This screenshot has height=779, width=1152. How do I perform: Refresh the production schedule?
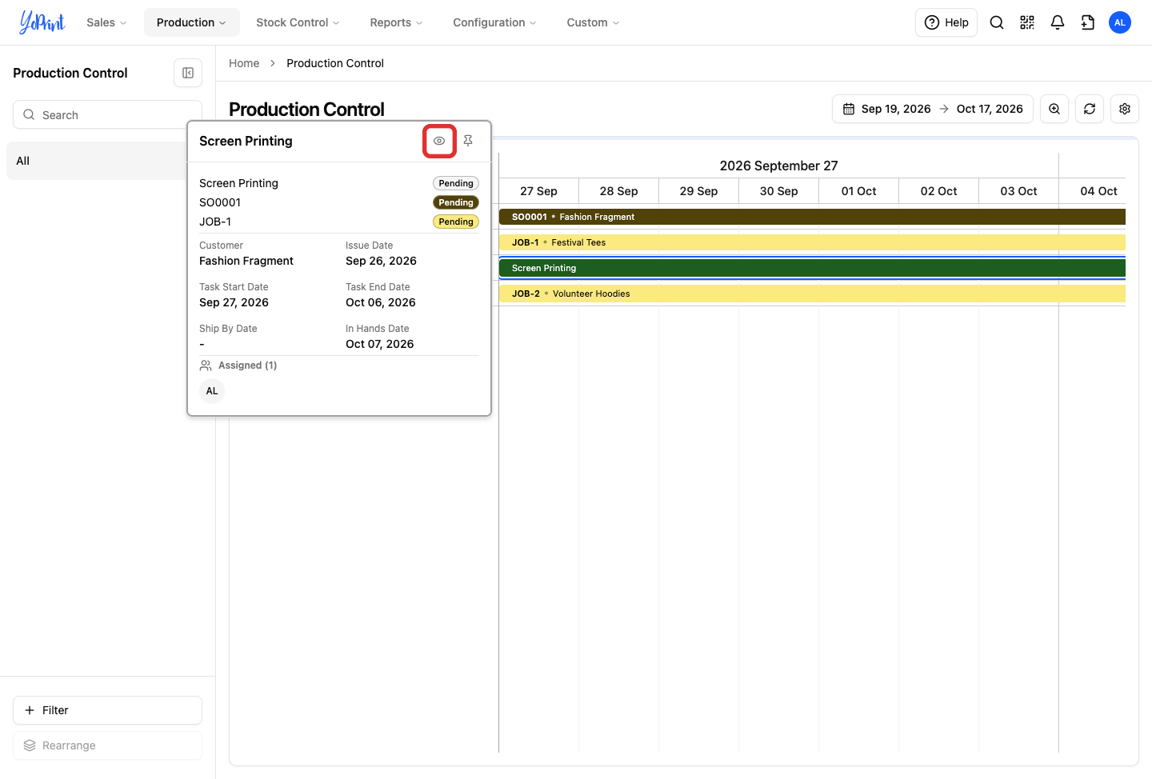[1090, 109]
